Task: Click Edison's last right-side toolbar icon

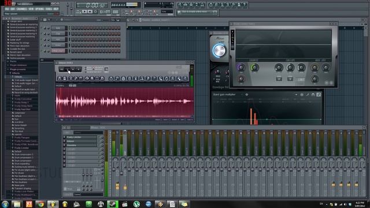Action: [185, 79]
